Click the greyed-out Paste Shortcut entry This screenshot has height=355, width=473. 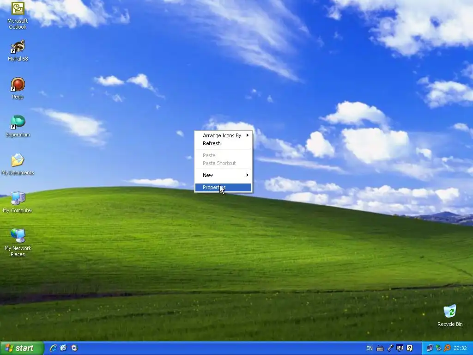point(223,163)
